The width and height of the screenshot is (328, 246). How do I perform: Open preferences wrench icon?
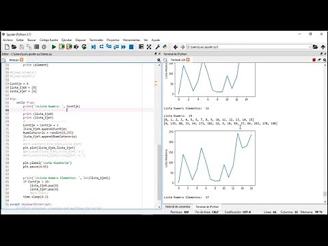click(157, 47)
